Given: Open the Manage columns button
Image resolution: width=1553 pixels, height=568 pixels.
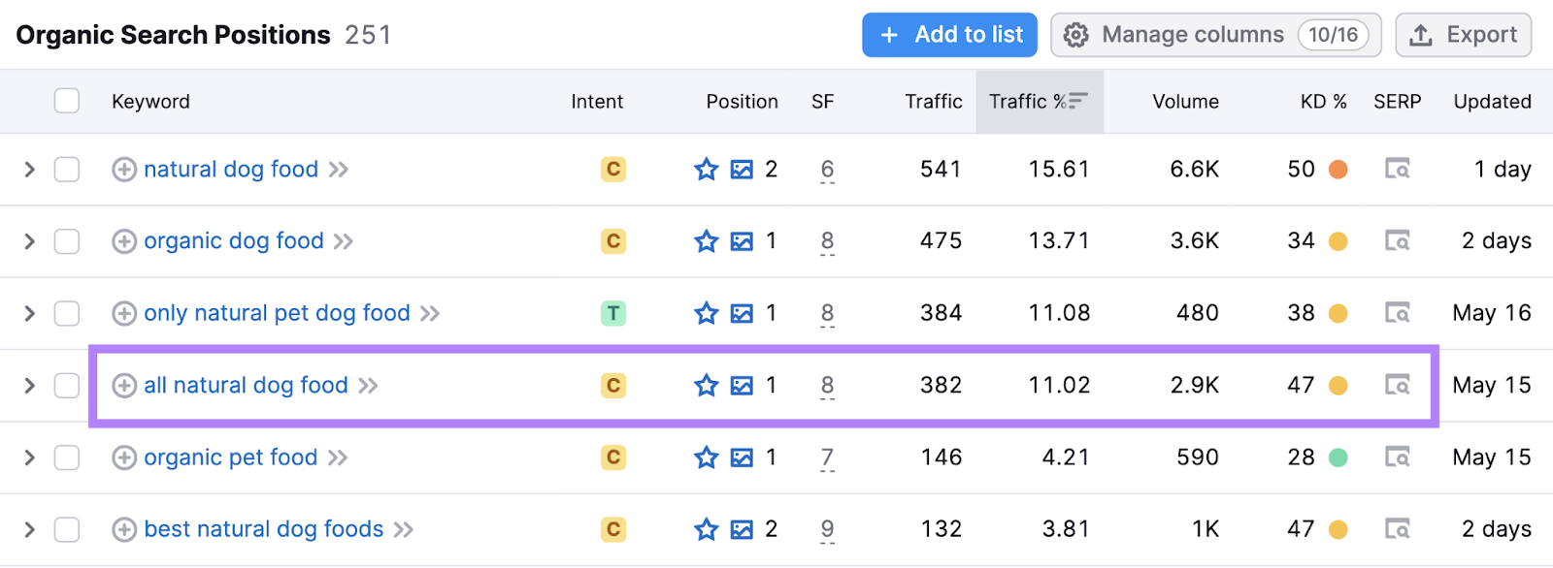Looking at the screenshot, I should click(x=1215, y=35).
